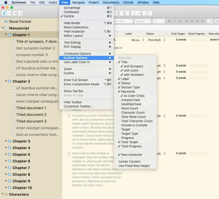The image size is (219, 199).
Task: Collapse the Characters folder
Action: (2, 194)
